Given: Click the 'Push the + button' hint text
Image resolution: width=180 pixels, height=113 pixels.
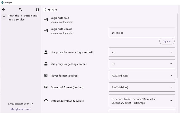Looking at the screenshot, I should click(x=23, y=17).
